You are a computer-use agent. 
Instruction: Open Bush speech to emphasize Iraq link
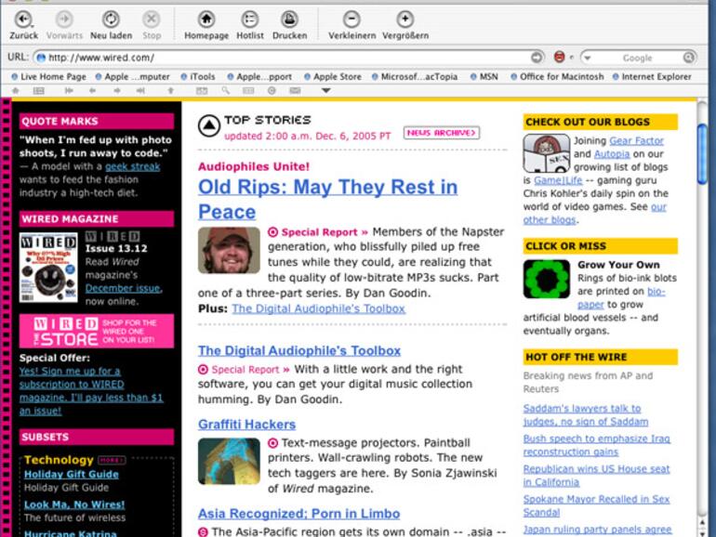pyautogui.click(x=596, y=445)
